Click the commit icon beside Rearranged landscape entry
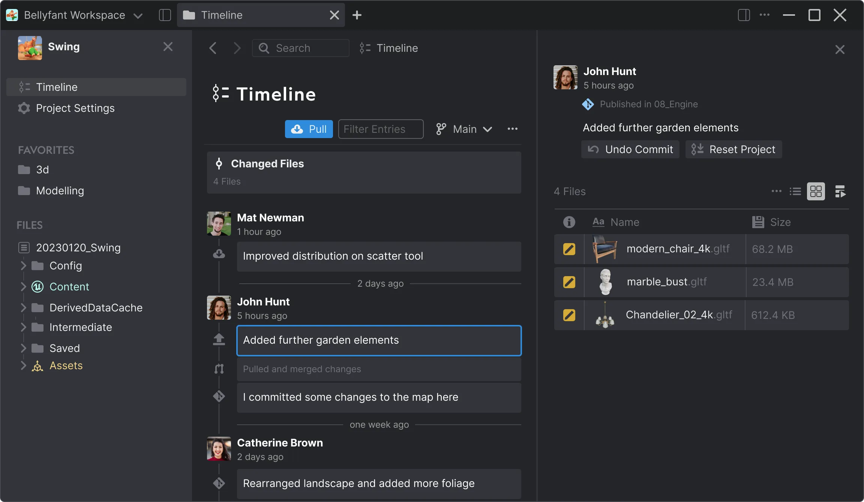Image resolution: width=864 pixels, height=502 pixels. pyautogui.click(x=219, y=483)
